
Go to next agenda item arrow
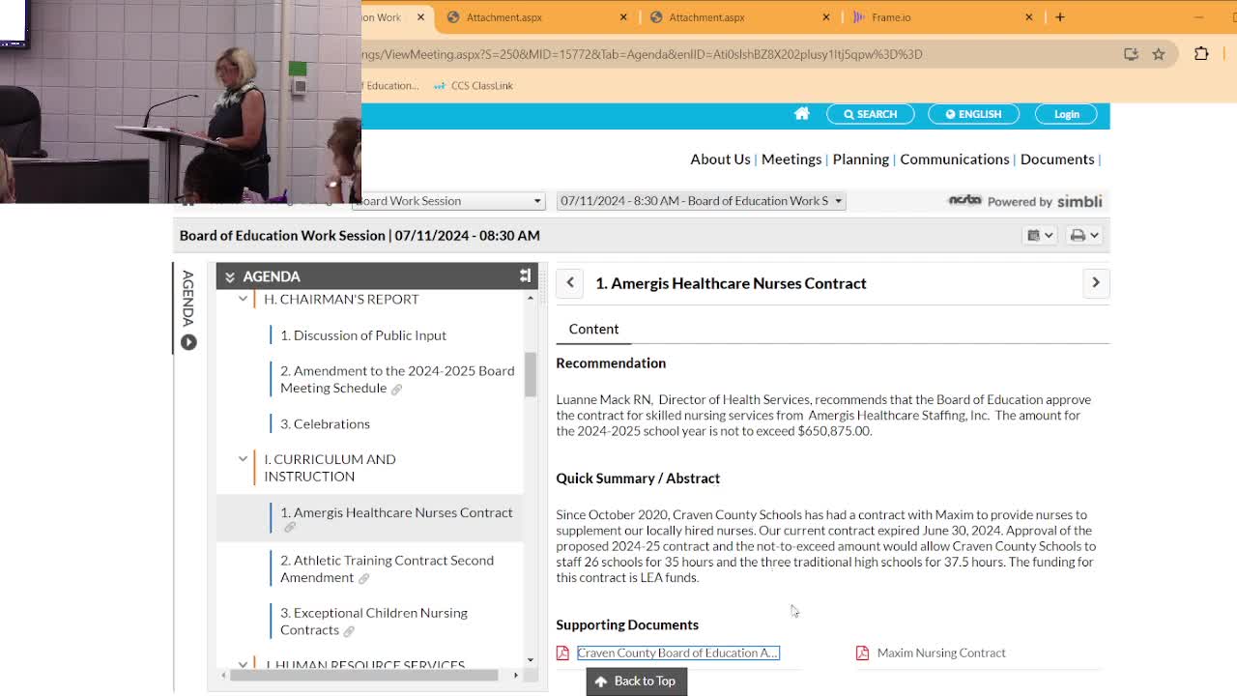tap(1096, 282)
